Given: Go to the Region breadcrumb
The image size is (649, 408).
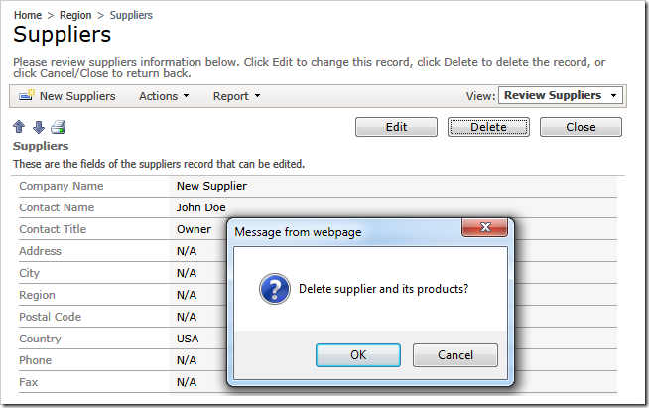Looking at the screenshot, I should pos(75,15).
